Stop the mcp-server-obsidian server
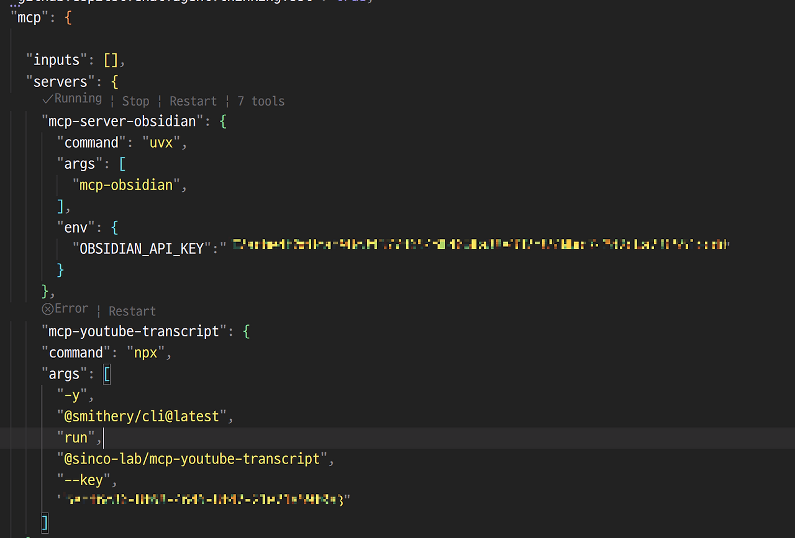The height and width of the screenshot is (538, 795). [135, 101]
